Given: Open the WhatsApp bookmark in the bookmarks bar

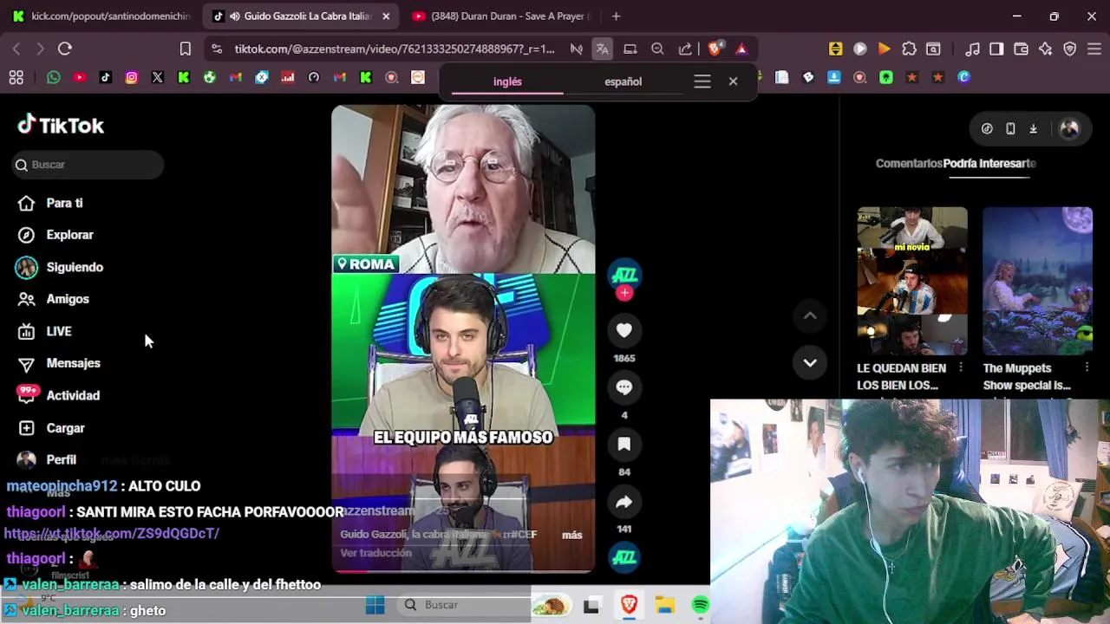Looking at the screenshot, I should pos(54,77).
